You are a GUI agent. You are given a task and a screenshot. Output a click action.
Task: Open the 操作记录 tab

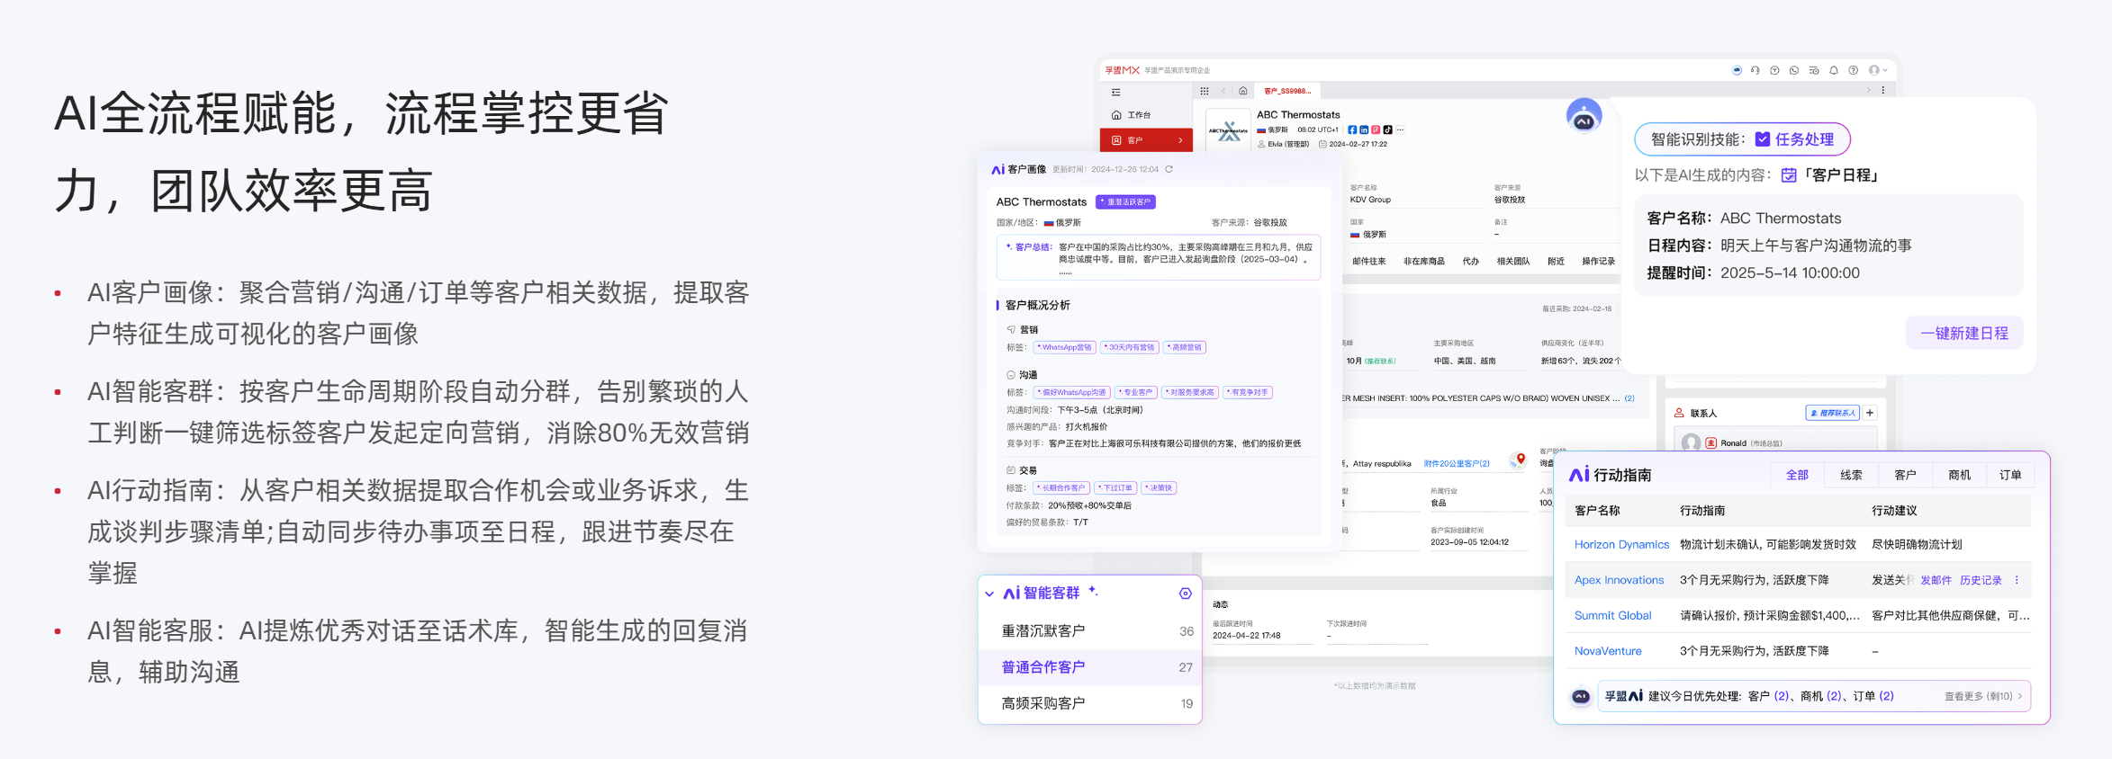click(x=1599, y=262)
